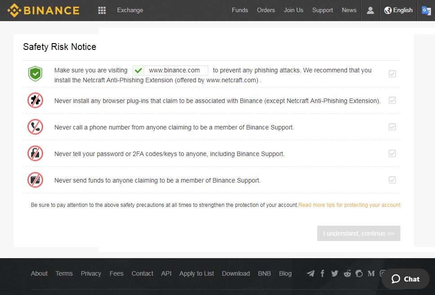
Task: Click the www.binance.com verified address field
Action: (x=170, y=71)
